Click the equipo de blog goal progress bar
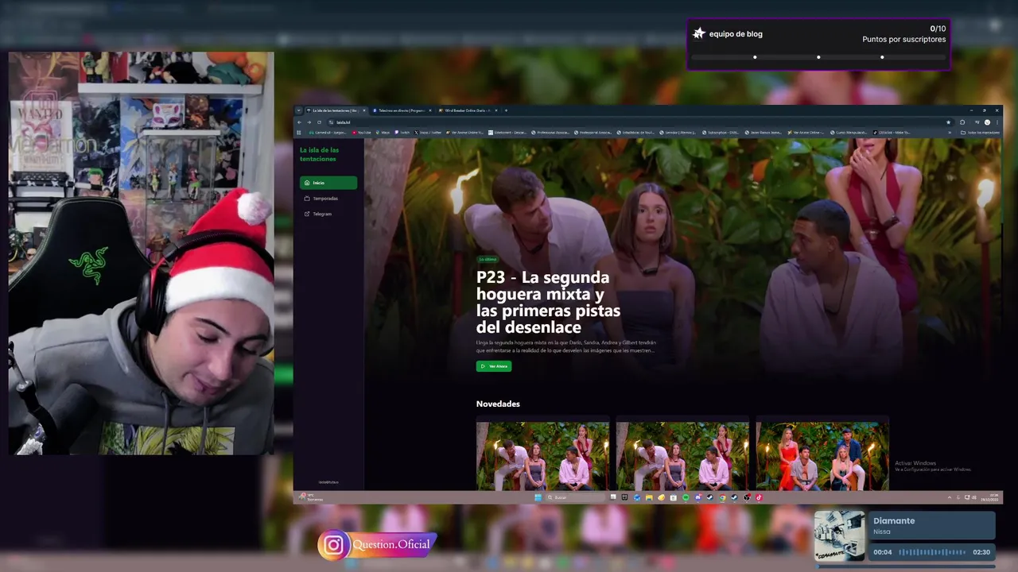Screen dimensions: 1018x572 pyautogui.click(x=818, y=57)
